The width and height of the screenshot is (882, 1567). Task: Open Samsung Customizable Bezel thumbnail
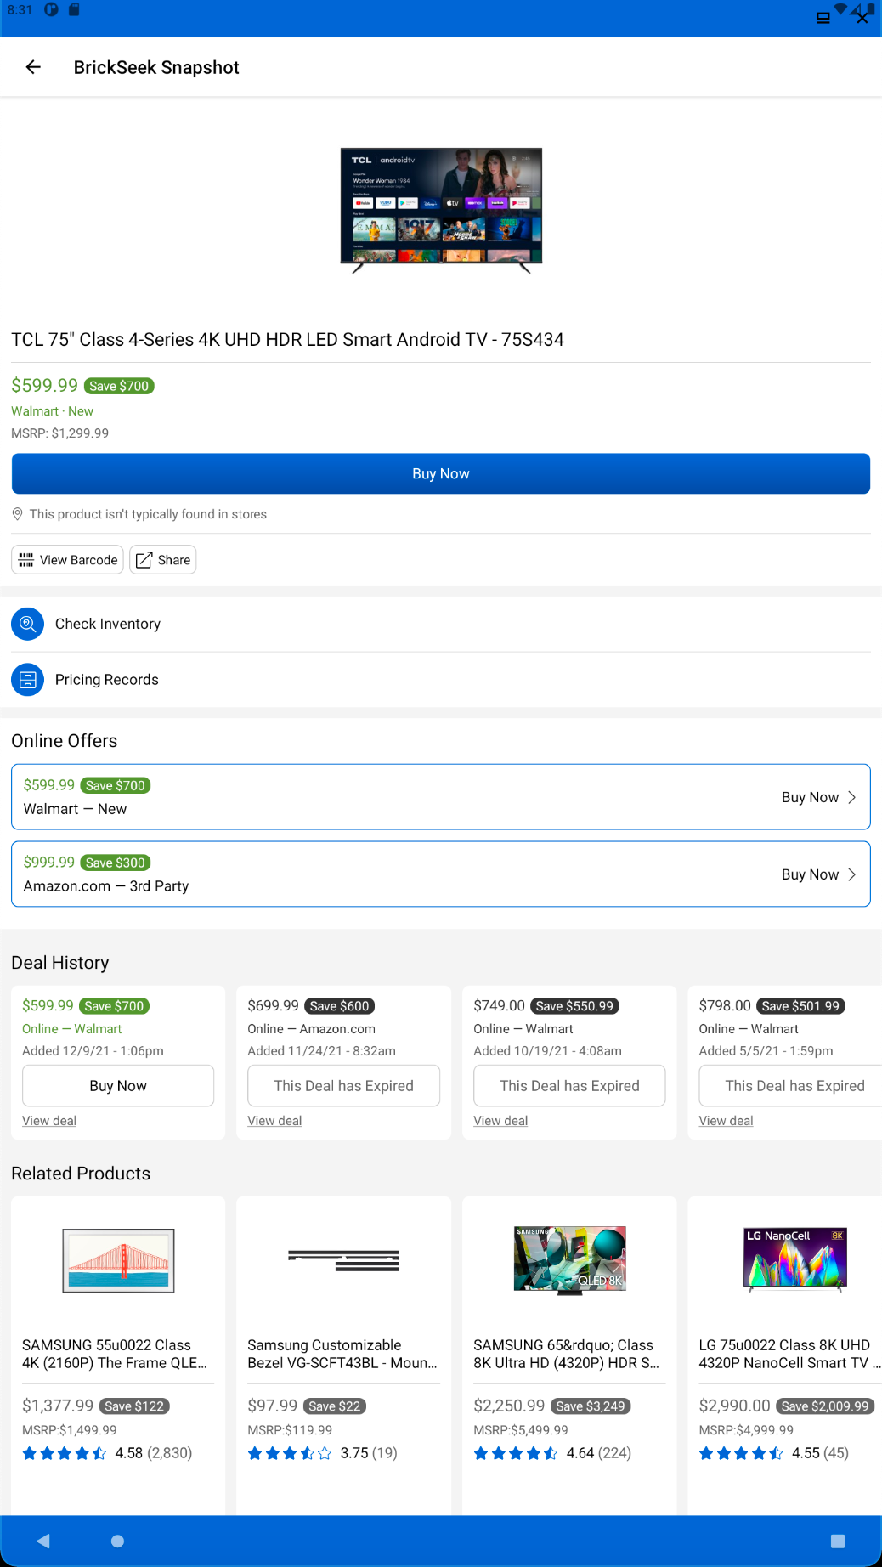(x=343, y=1260)
